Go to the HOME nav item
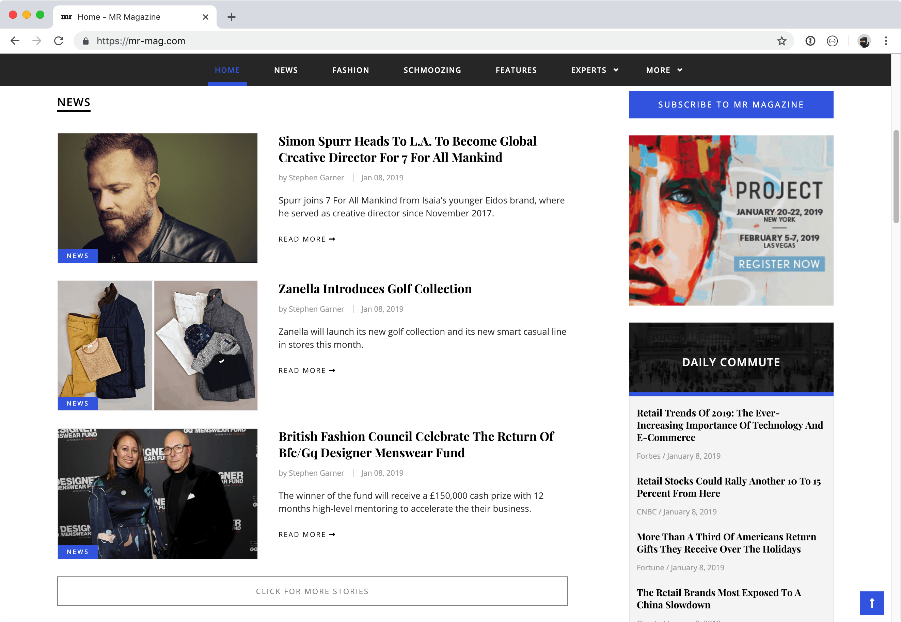This screenshot has width=901, height=622. 227,70
